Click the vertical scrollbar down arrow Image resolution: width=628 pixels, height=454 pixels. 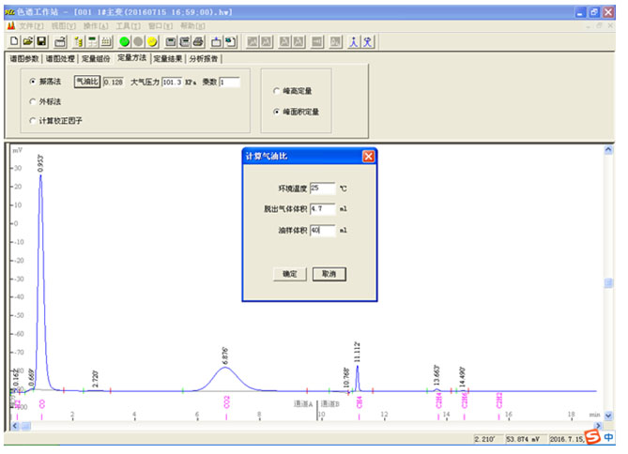tap(608, 415)
